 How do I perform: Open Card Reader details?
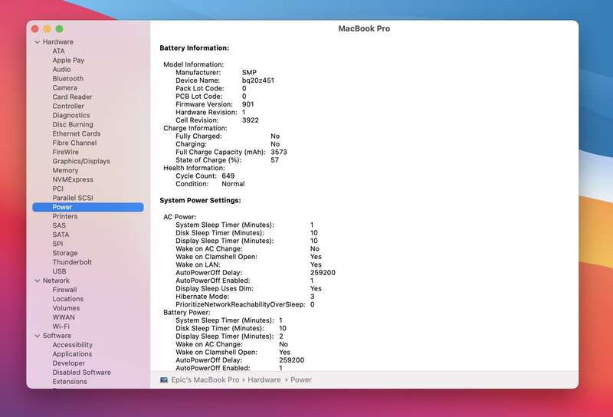click(72, 97)
